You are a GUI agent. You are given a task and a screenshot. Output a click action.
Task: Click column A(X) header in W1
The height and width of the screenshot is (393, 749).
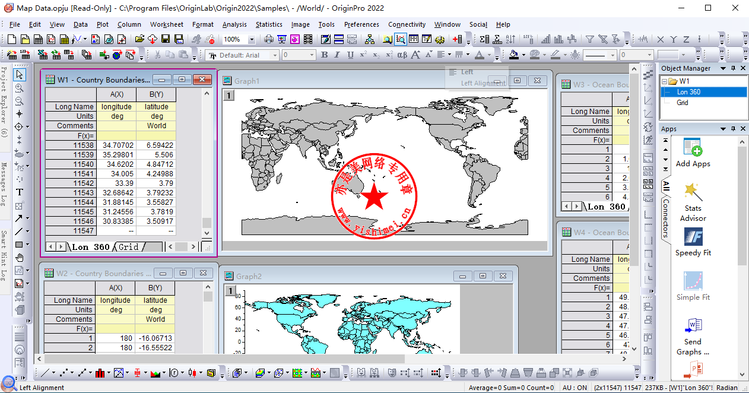click(117, 94)
